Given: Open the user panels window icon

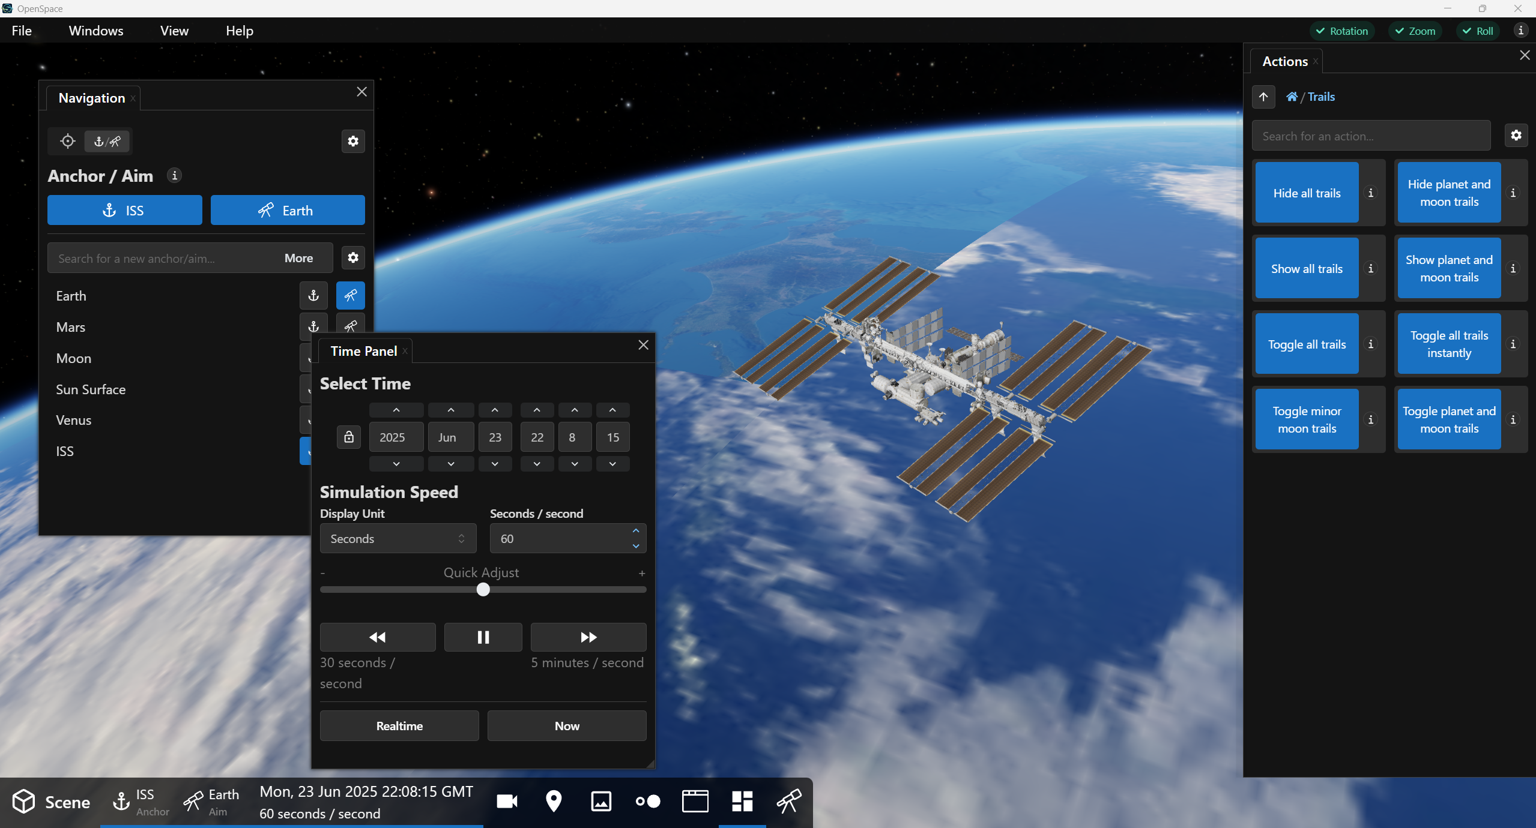Looking at the screenshot, I should [x=695, y=802].
